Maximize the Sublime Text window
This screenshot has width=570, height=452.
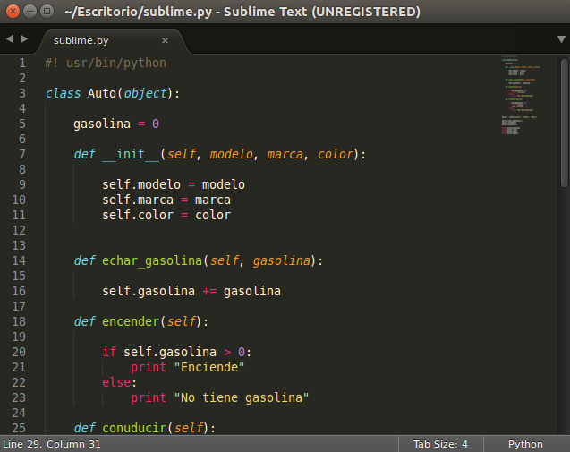pos(47,12)
